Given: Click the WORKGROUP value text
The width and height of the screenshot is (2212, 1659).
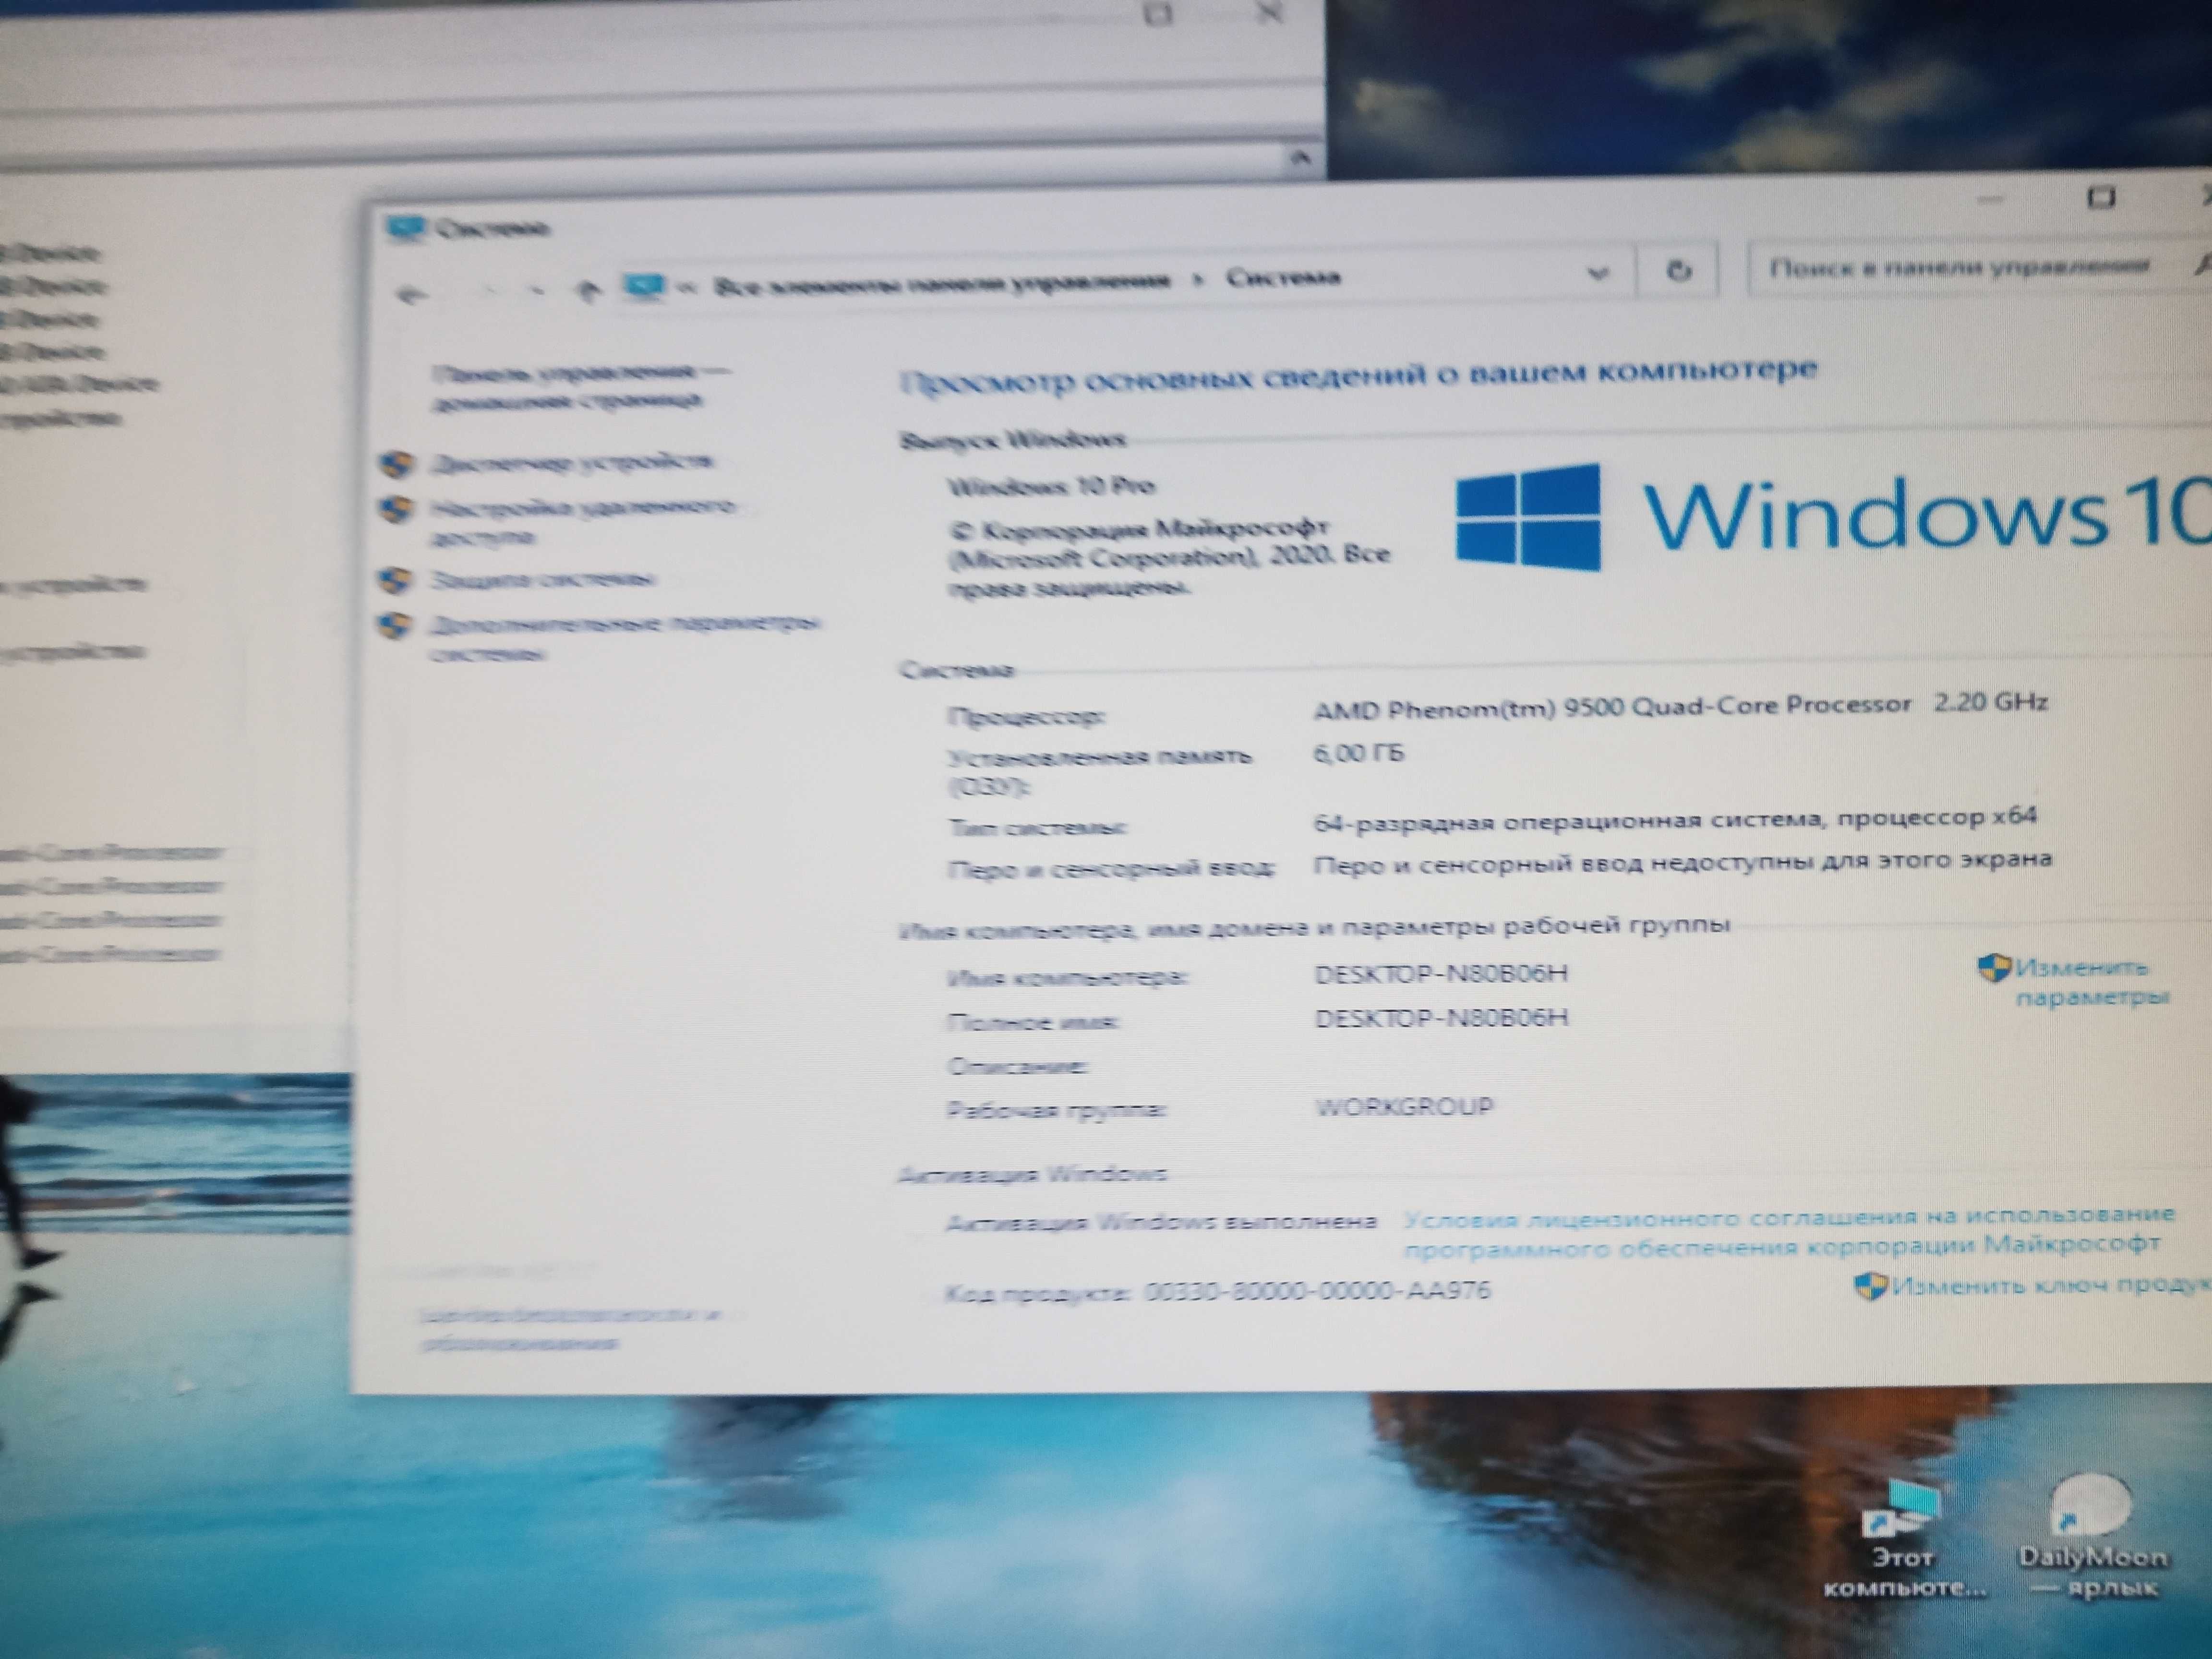Looking at the screenshot, I should tap(1404, 1107).
